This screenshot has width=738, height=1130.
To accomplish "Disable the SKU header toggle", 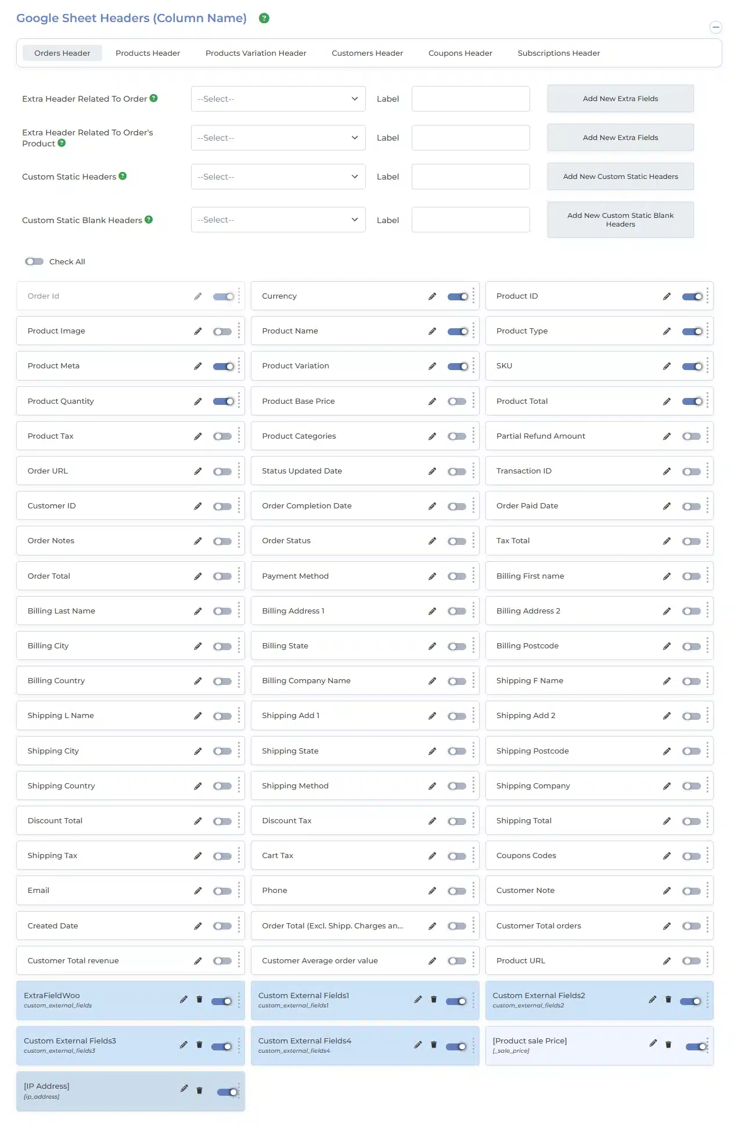I will coord(692,367).
